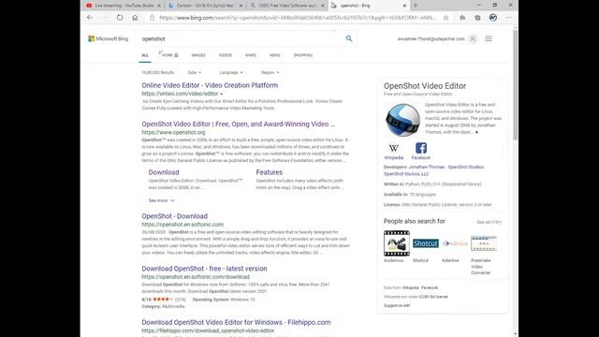Click the page vertical scrollbar
This screenshot has width=599, height=337.
[x=516, y=85]
